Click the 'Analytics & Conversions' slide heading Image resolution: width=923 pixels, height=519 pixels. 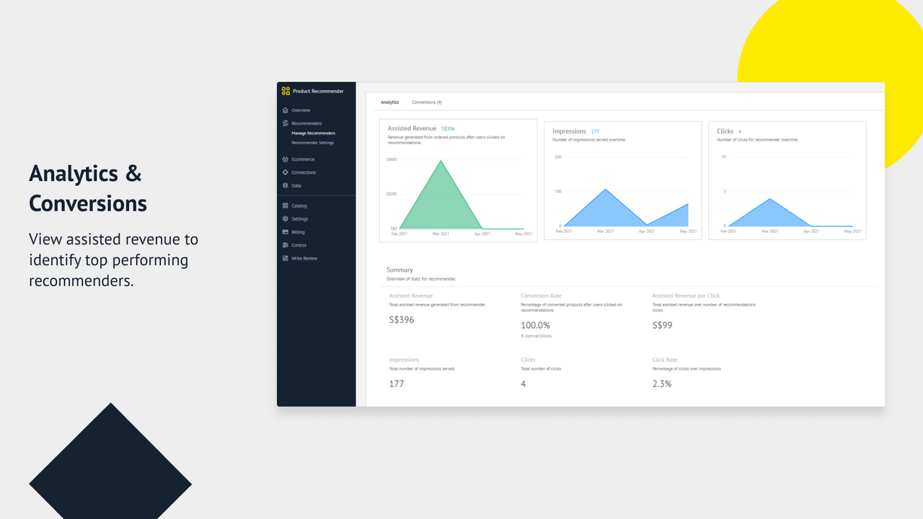point(88,188)
